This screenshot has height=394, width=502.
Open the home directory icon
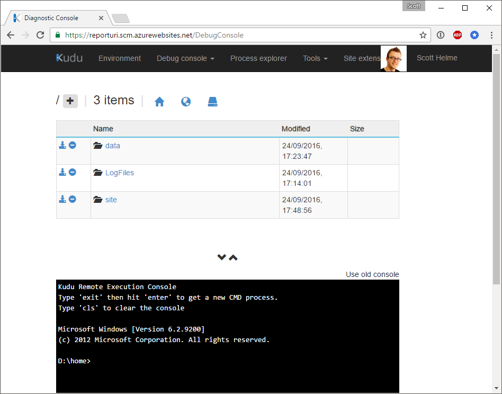(x=159, y=101)
